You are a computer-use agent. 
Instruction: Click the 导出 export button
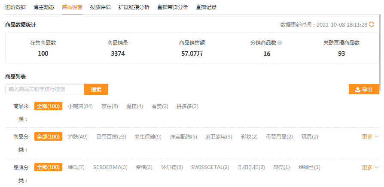coord(364,89)
